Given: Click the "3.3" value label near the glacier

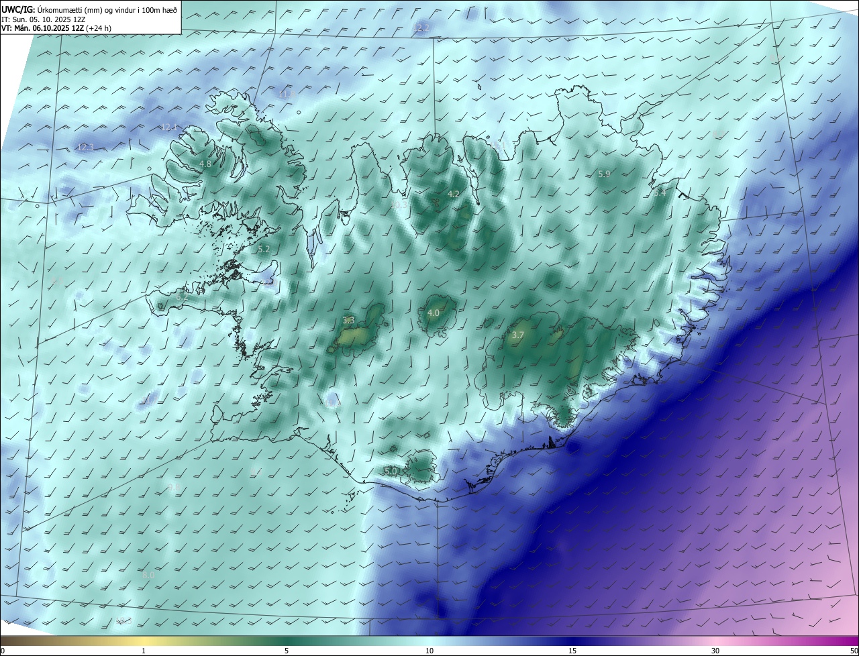Looking at the screenshot, I should click(x=348, y=320).
